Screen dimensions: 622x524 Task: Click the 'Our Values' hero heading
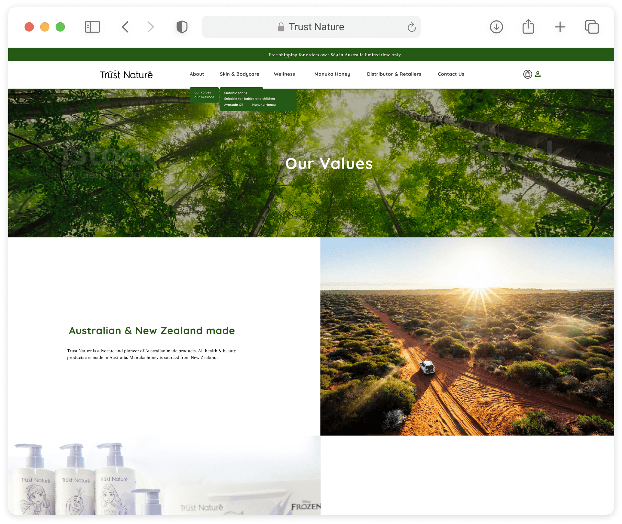[329, 164]
